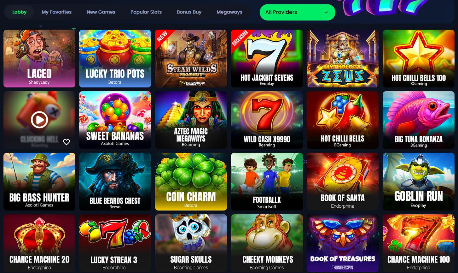
Task: Select the Goblin Run game thumbnail
Action: click(x=419, y=181)
